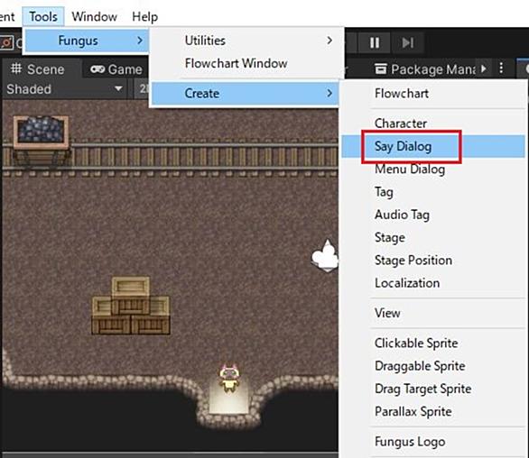This screenshot has height=458, width=529.
Task: Create an Audio Tag object
Action: tap(433, 215)
